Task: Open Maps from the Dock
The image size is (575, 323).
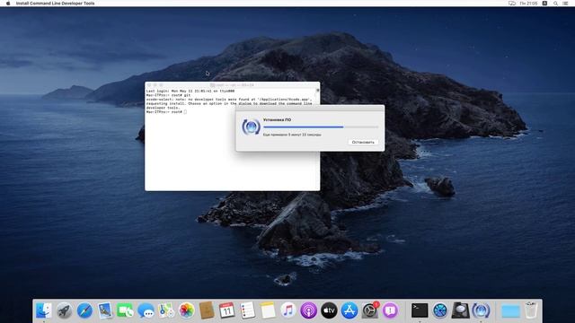Action: click(166, 310)
